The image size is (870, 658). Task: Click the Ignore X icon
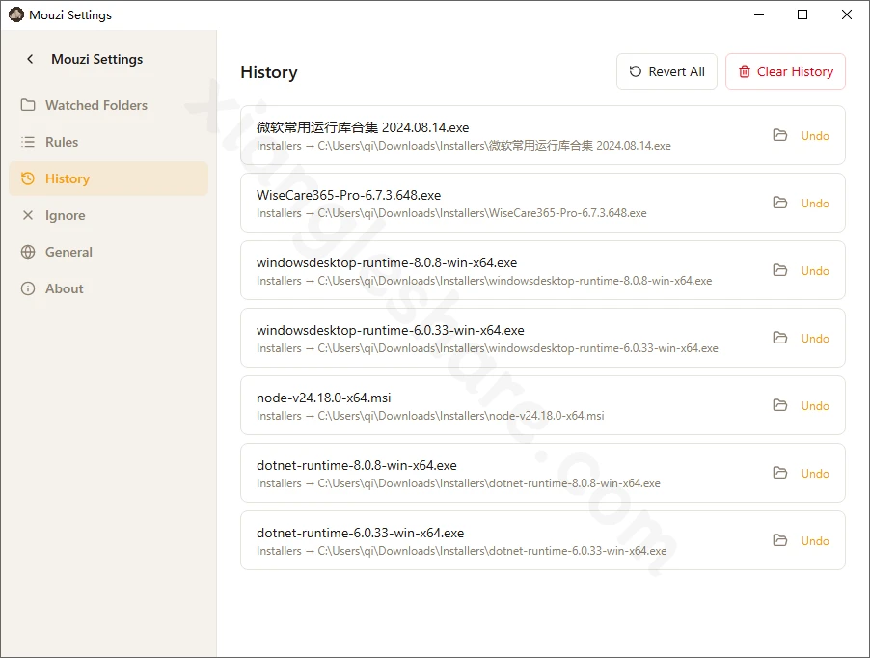pos(28,215)
